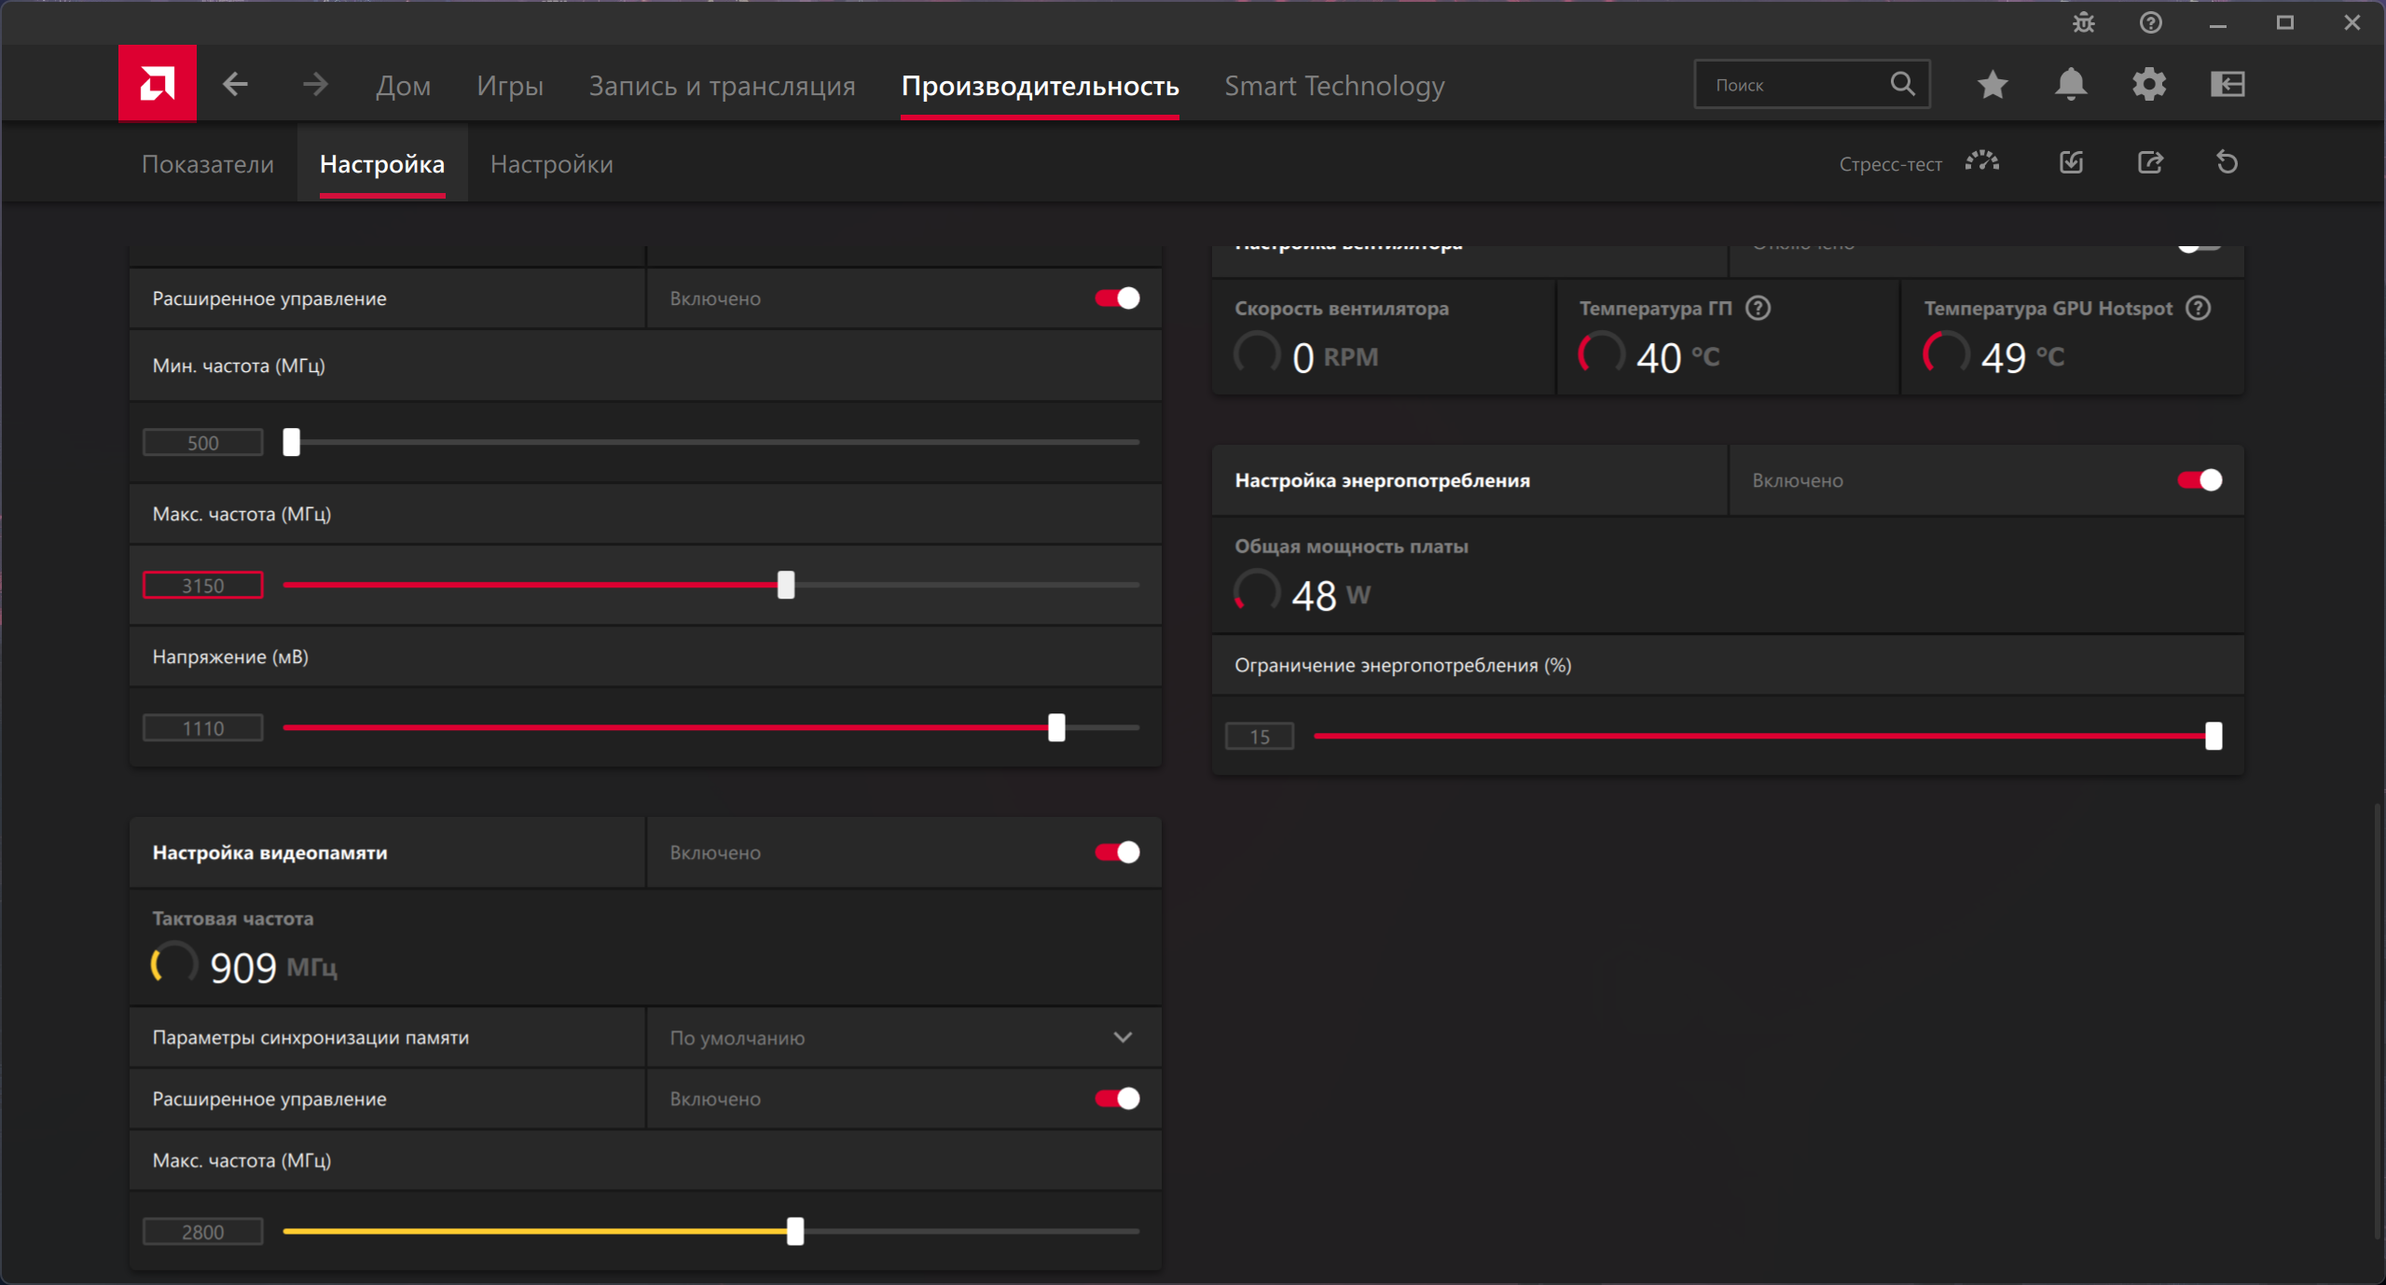Open notifications bell icon

pos(2070,85)
